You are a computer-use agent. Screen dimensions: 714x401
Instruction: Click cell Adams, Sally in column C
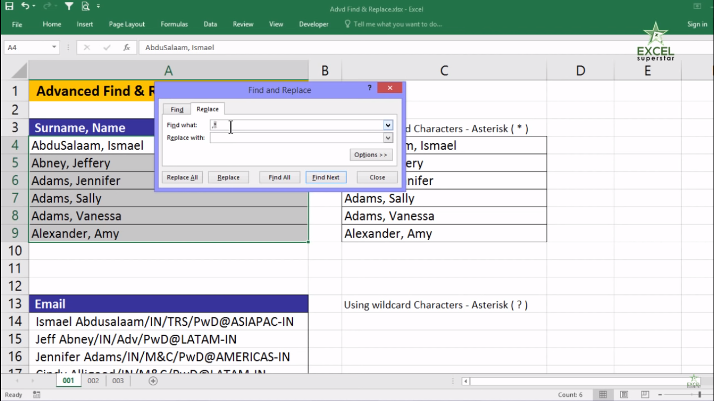click(x=444, y=198)
